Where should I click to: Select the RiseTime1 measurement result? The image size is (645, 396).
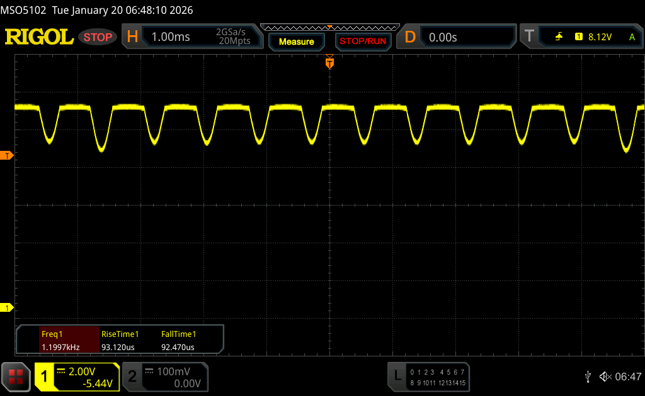click(x=120, y=340)
